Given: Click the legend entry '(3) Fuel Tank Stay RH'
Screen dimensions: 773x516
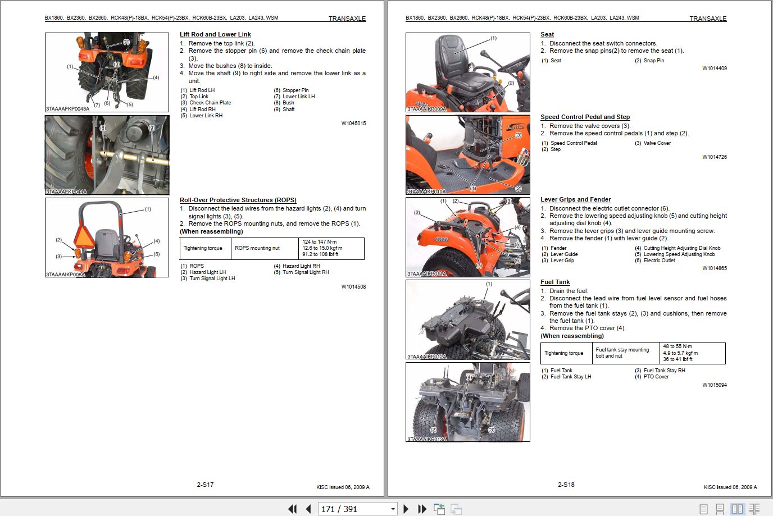Looking at the screenshot, I should click(x=660, y=371).
